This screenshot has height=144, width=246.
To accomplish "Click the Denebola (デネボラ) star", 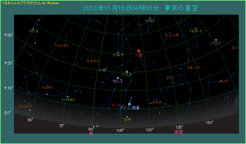I will click(x=118, y=52).
